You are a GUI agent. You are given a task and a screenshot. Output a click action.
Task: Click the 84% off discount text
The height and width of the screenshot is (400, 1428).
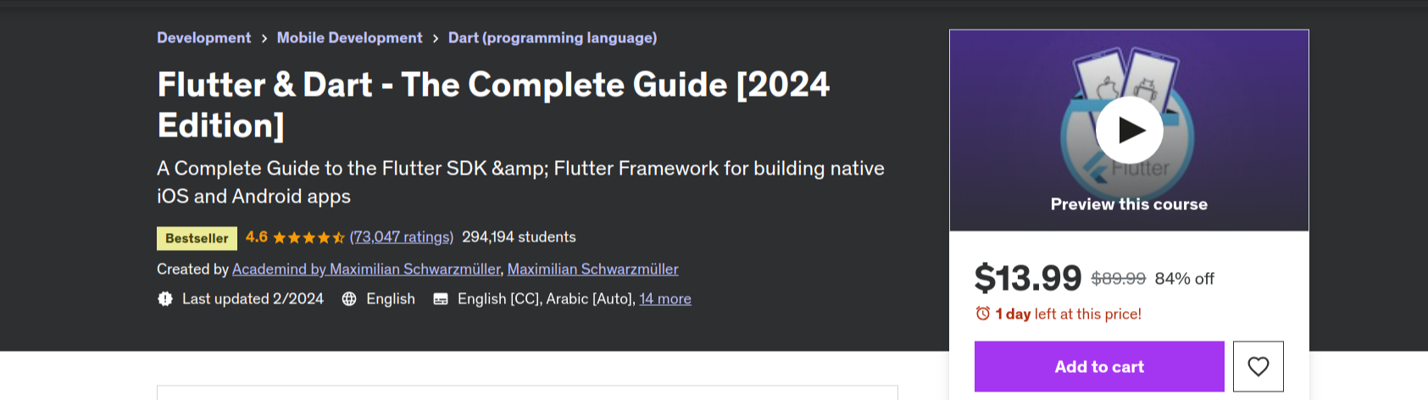1185,279
